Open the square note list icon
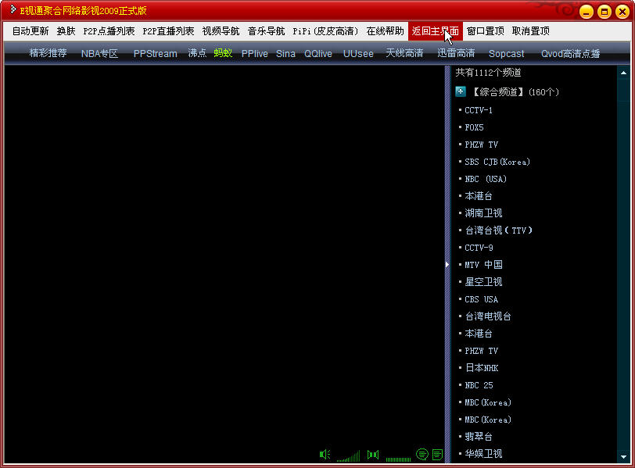The width and height of the screenshot is (635, 468). pyautogui.click(x=437, y=454)
